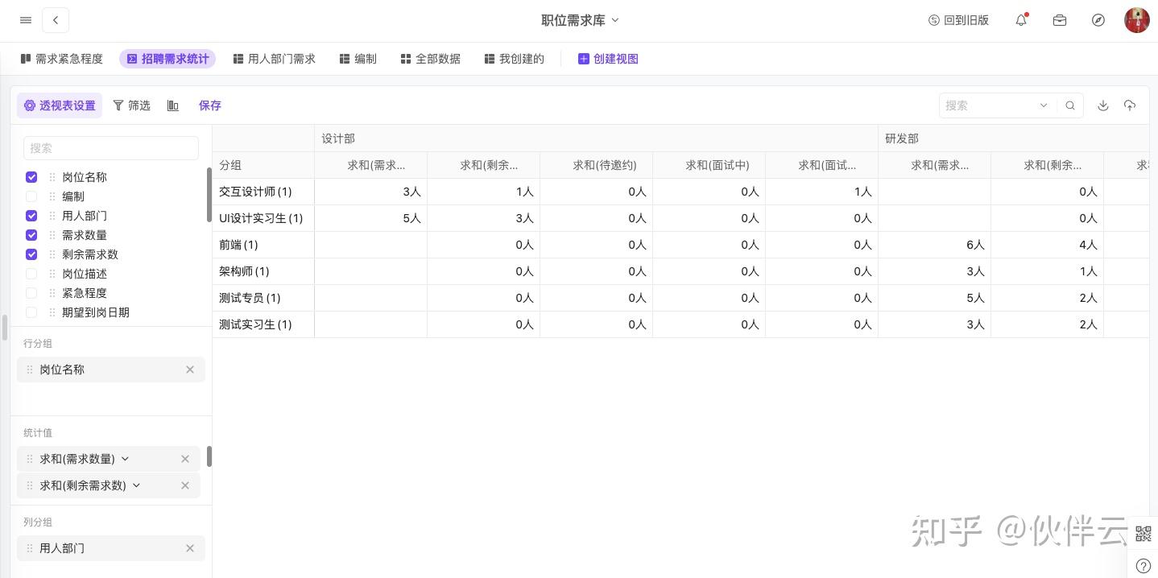Click 创建视图 to add a view
The image size is (1158, 578).
pyautogui.click(x=608, y=59)
